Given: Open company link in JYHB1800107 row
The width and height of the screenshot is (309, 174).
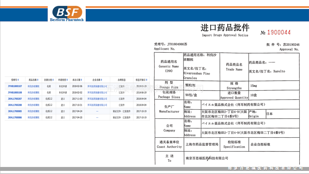Looking at the screenshot, I should [97, 86].
